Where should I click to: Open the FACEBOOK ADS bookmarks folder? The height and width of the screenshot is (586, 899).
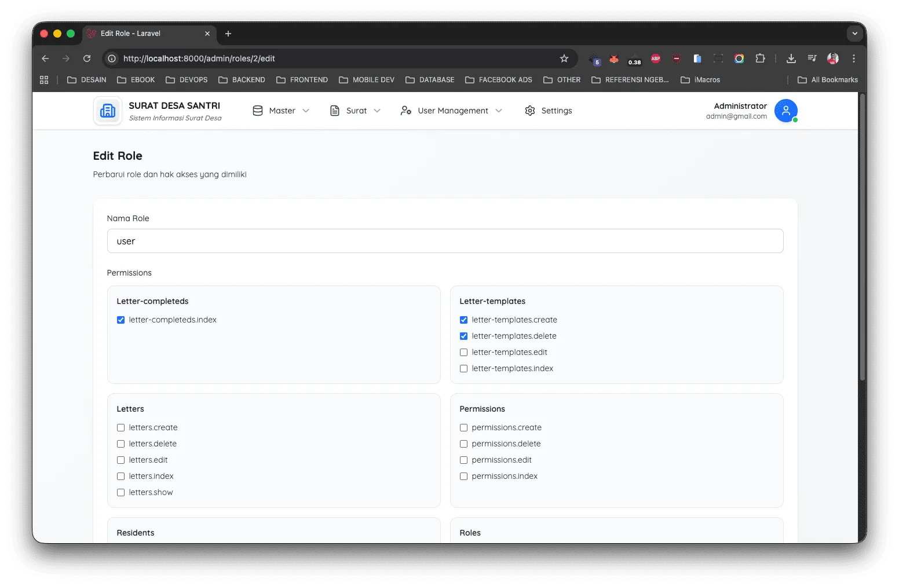point(499,80)
